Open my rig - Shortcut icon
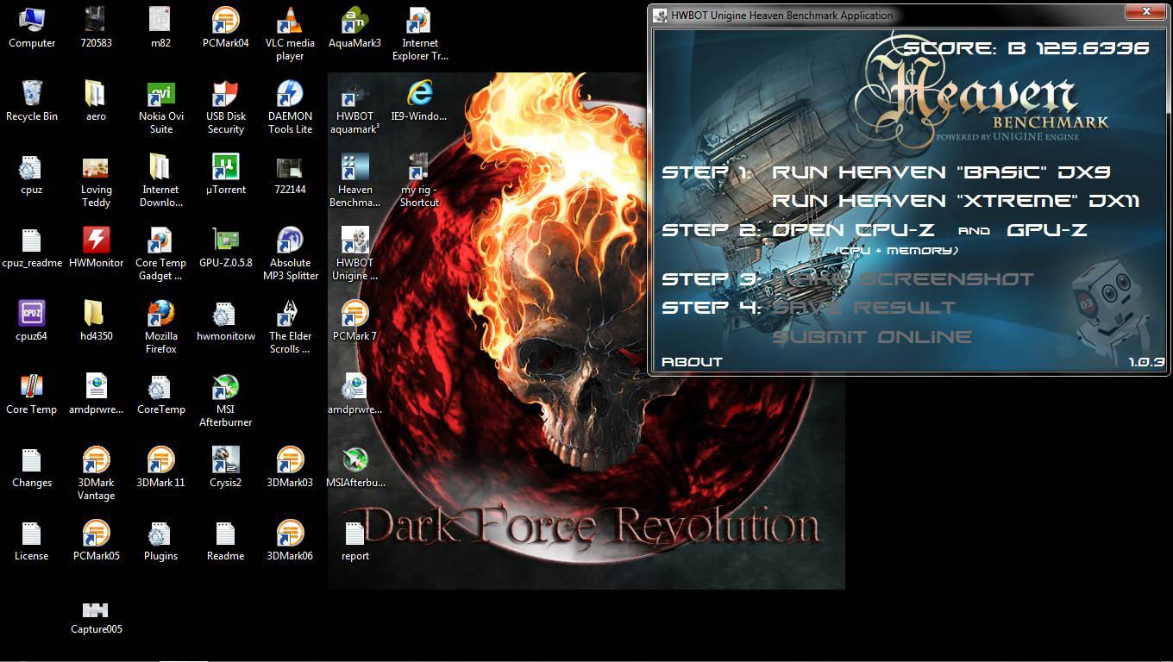The height and width of the screenshot is (662, 1173). 419,181
